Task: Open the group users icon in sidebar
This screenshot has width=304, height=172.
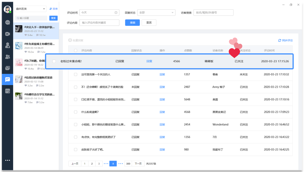Action: [x=8, y=56]
